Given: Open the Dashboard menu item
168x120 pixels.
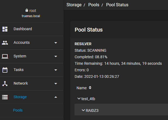Looking at the screenshot, I should [x=32, y=29].
